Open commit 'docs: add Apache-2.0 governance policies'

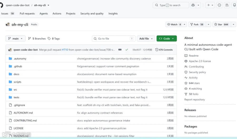click(102, 128)
